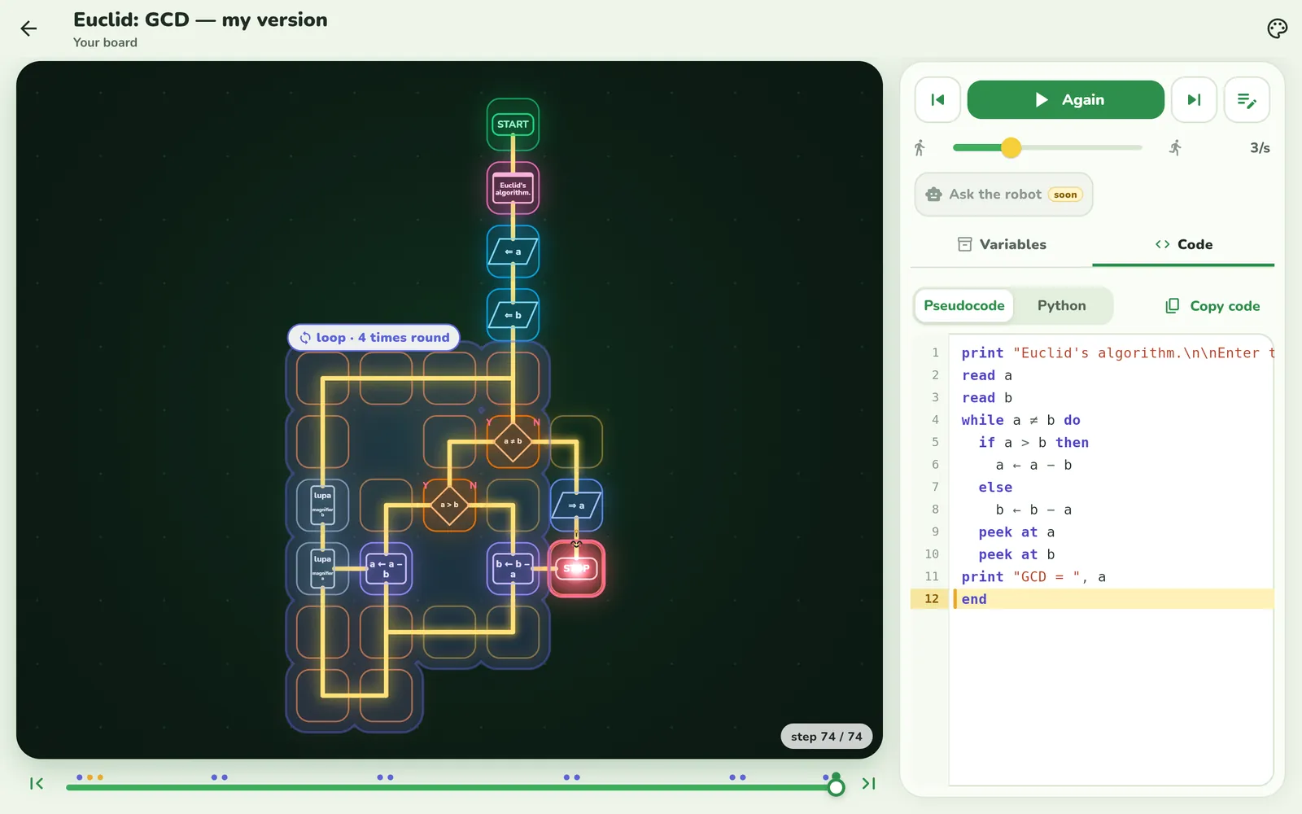Image resolution: width=1302 pixels, height=814 pixels.
Task: Select the a ≠ b decision diamond
Action: [x=513, y=442]
